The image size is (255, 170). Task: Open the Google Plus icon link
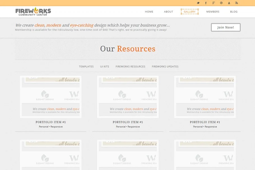pyautogui.click(x=214, y=3)
